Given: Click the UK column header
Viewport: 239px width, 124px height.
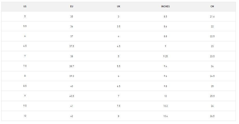Looking at the screenshot, I should tap(119, 6).
